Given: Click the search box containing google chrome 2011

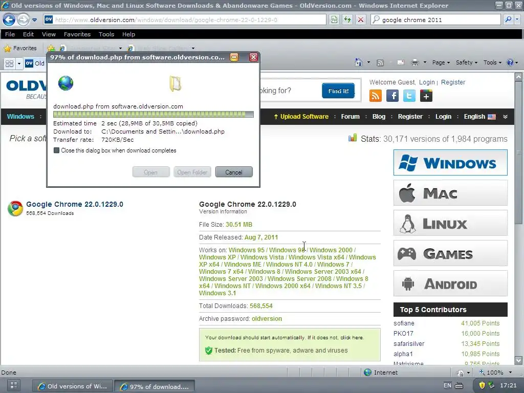Looking at the screenshot, I should point(435,20).
